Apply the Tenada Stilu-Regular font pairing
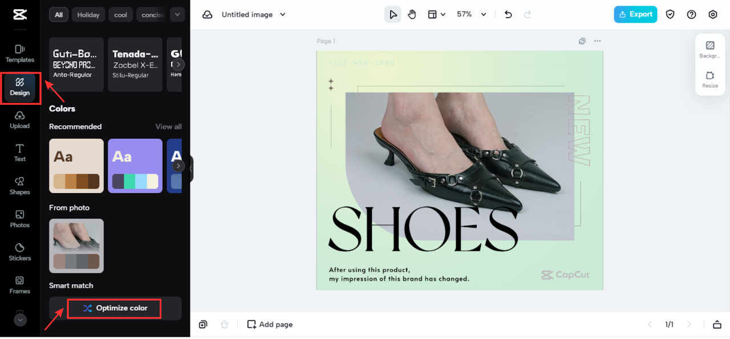The width and height of the screenshot is (730, 339). (x=135, y=64)
